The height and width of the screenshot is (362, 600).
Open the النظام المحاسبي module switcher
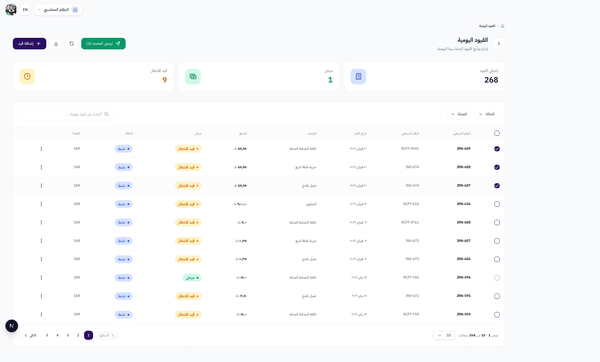(58, 10)
